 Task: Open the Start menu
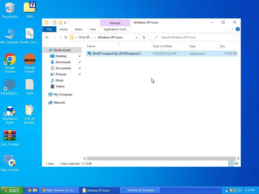(12, 190)
